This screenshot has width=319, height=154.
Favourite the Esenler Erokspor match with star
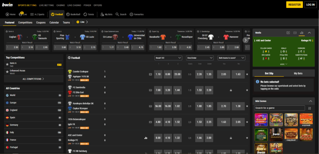click(247, 74)
